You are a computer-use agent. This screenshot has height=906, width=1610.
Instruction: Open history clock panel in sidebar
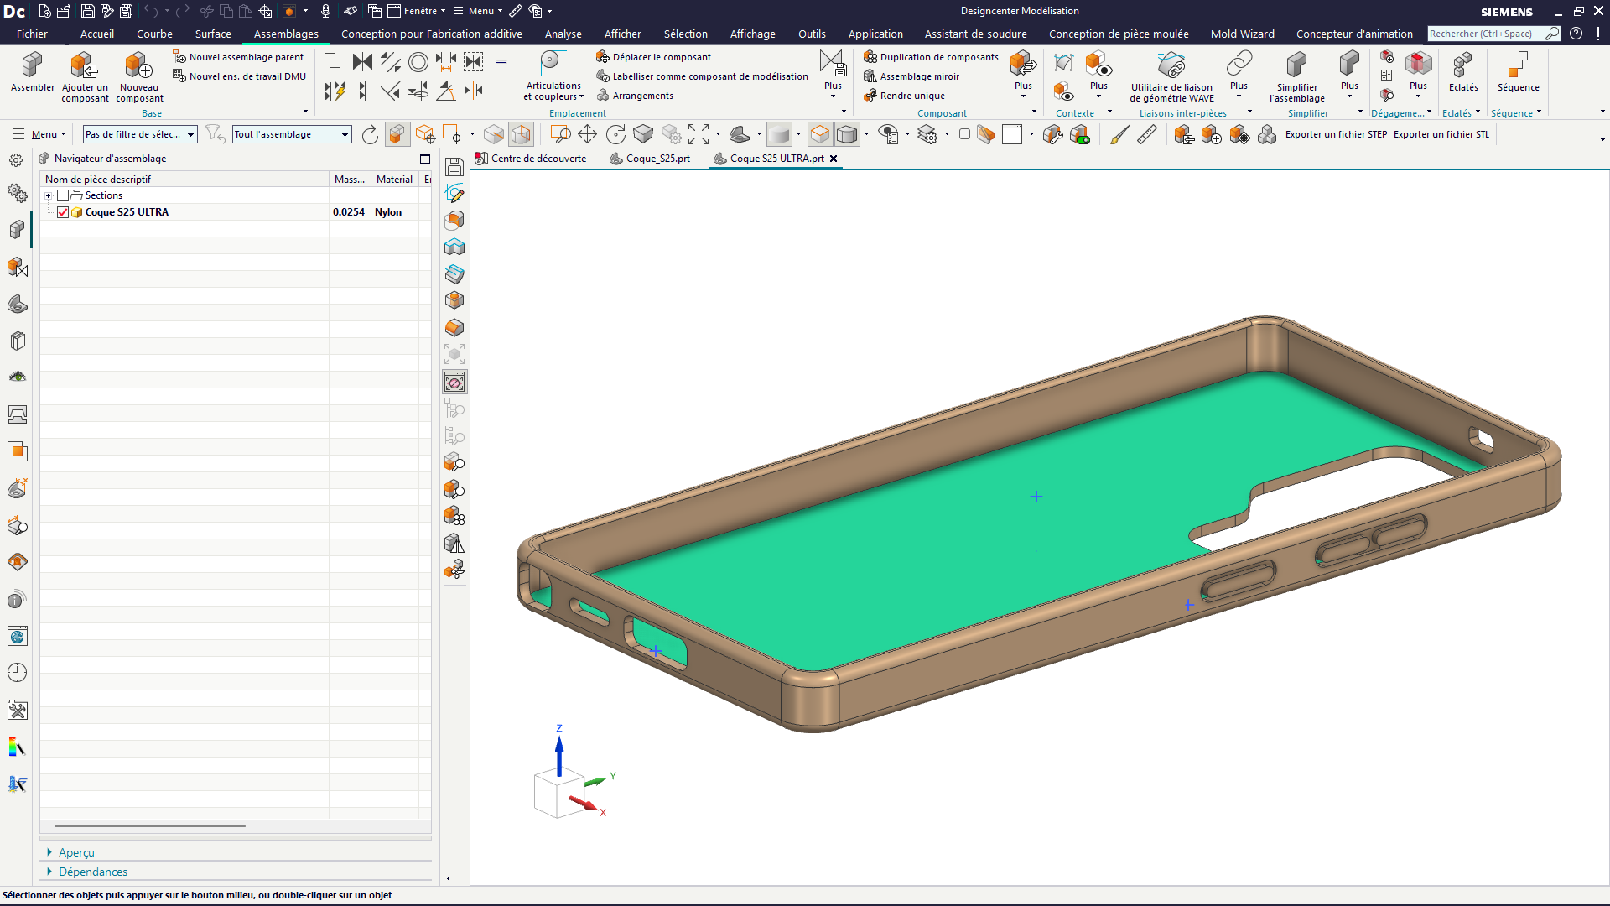click(17, 673)
